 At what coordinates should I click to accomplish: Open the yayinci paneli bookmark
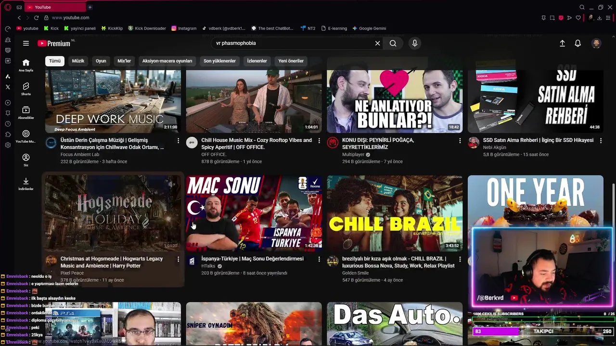point(80,28)
